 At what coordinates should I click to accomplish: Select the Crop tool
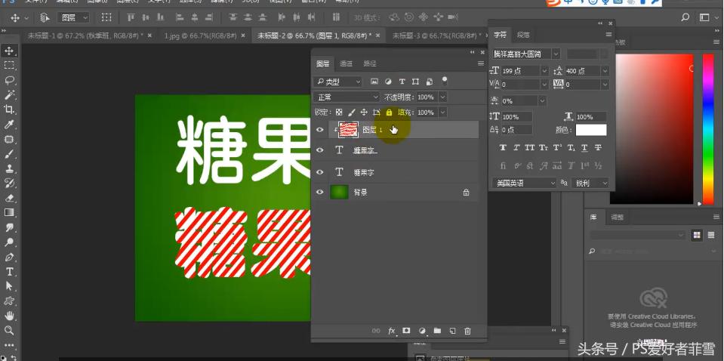(9, 110)
